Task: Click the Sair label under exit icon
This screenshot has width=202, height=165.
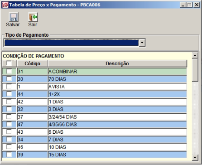Action: (33, 24)
